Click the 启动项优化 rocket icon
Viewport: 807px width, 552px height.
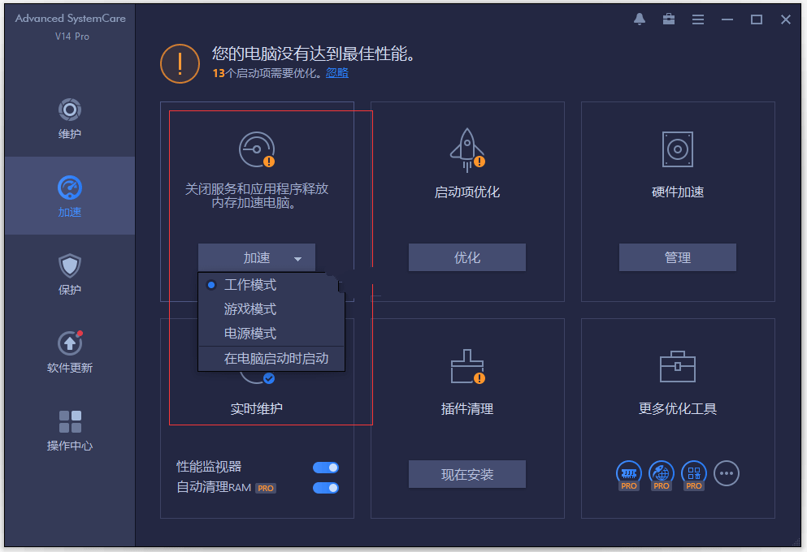pyautogui.click(x=466, y=149)
